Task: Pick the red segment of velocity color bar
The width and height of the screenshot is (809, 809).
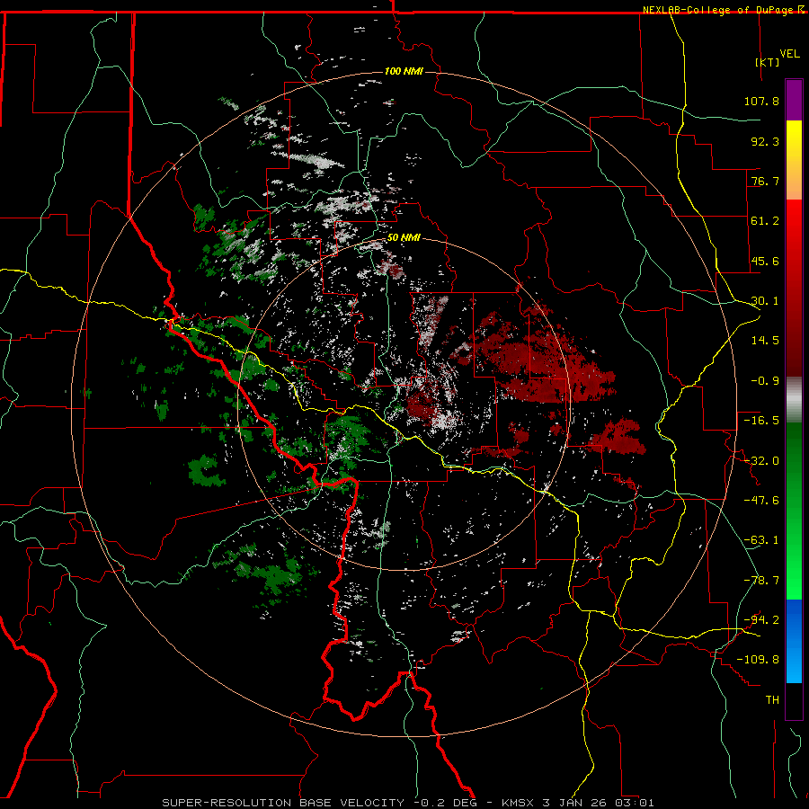Action: click(x=794, y=288)
